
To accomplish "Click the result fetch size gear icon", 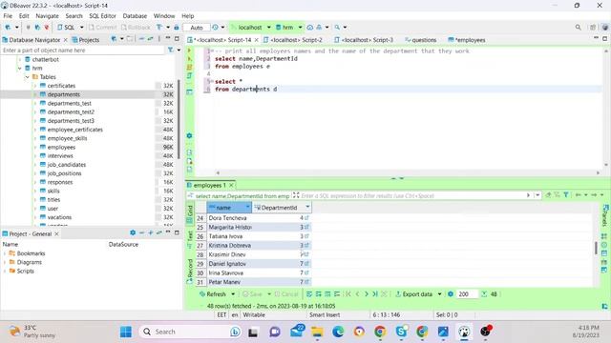I will click(x=451, y=294).
